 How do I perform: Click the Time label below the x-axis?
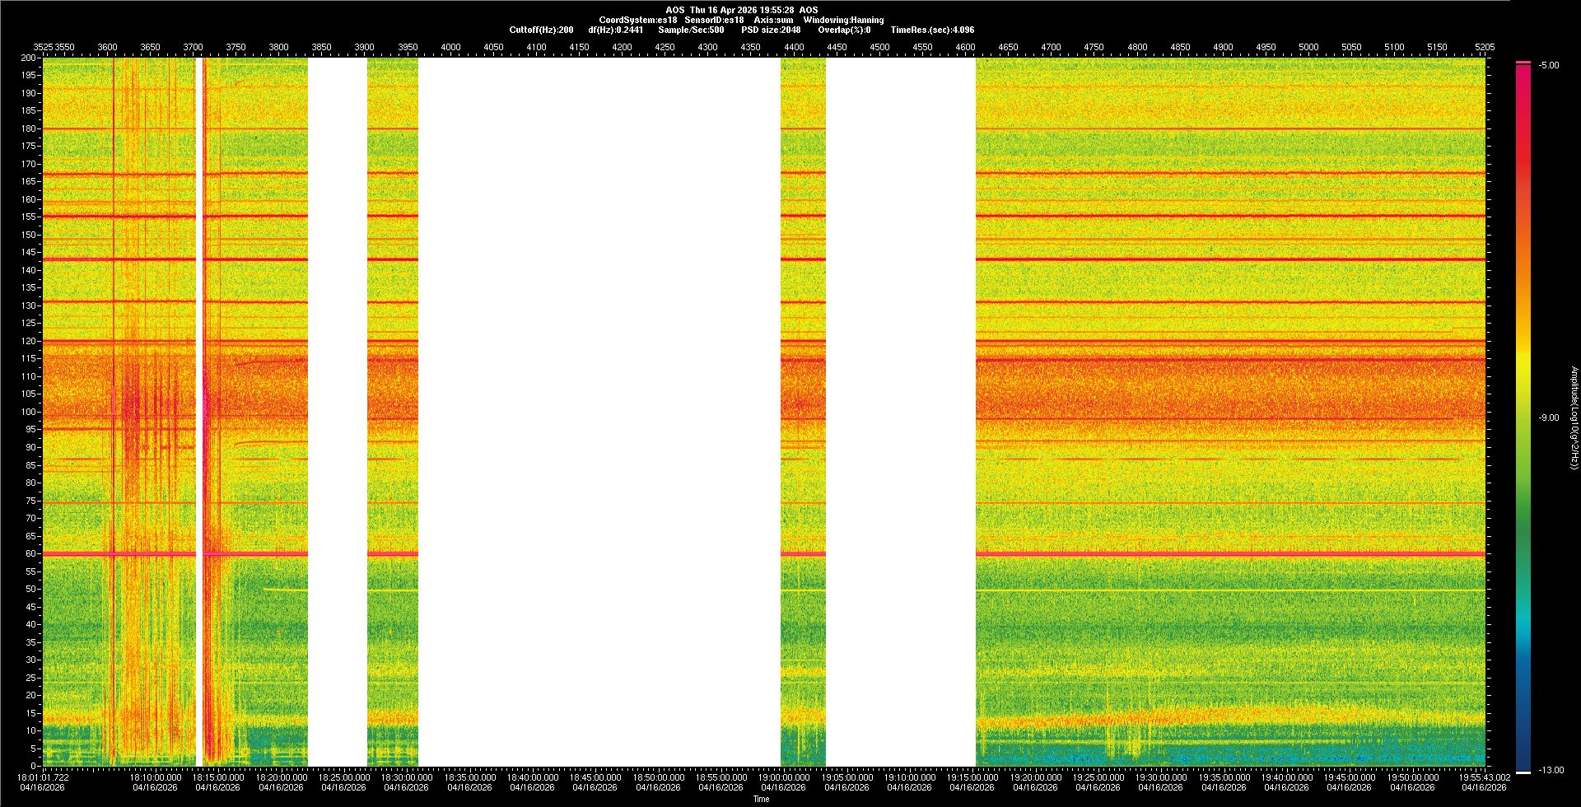pos(761,799)
